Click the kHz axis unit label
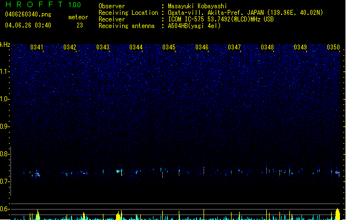 click(5, 45)
